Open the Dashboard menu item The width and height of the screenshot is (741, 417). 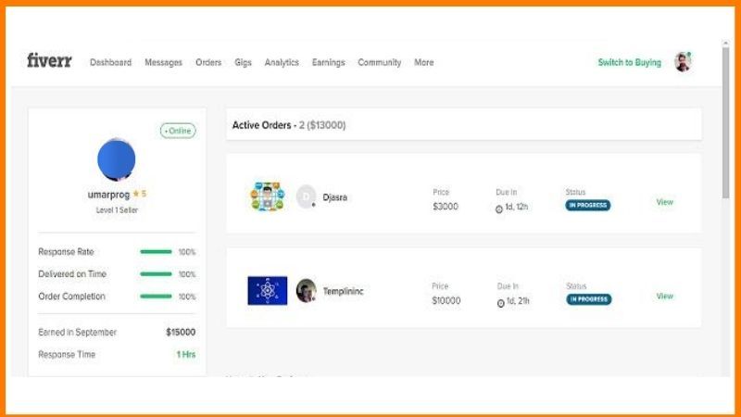coord(110,62)
